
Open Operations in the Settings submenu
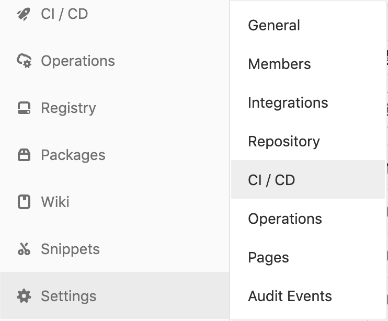click(x=284, y=219)
